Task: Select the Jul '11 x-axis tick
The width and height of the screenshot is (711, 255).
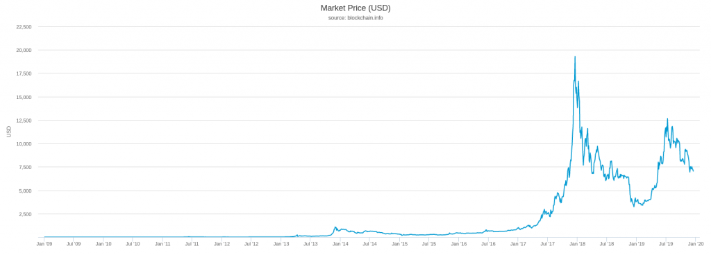Action: click(x=192, y=244)
